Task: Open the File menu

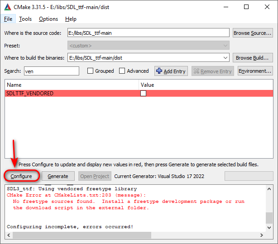Action: [8, 19]
